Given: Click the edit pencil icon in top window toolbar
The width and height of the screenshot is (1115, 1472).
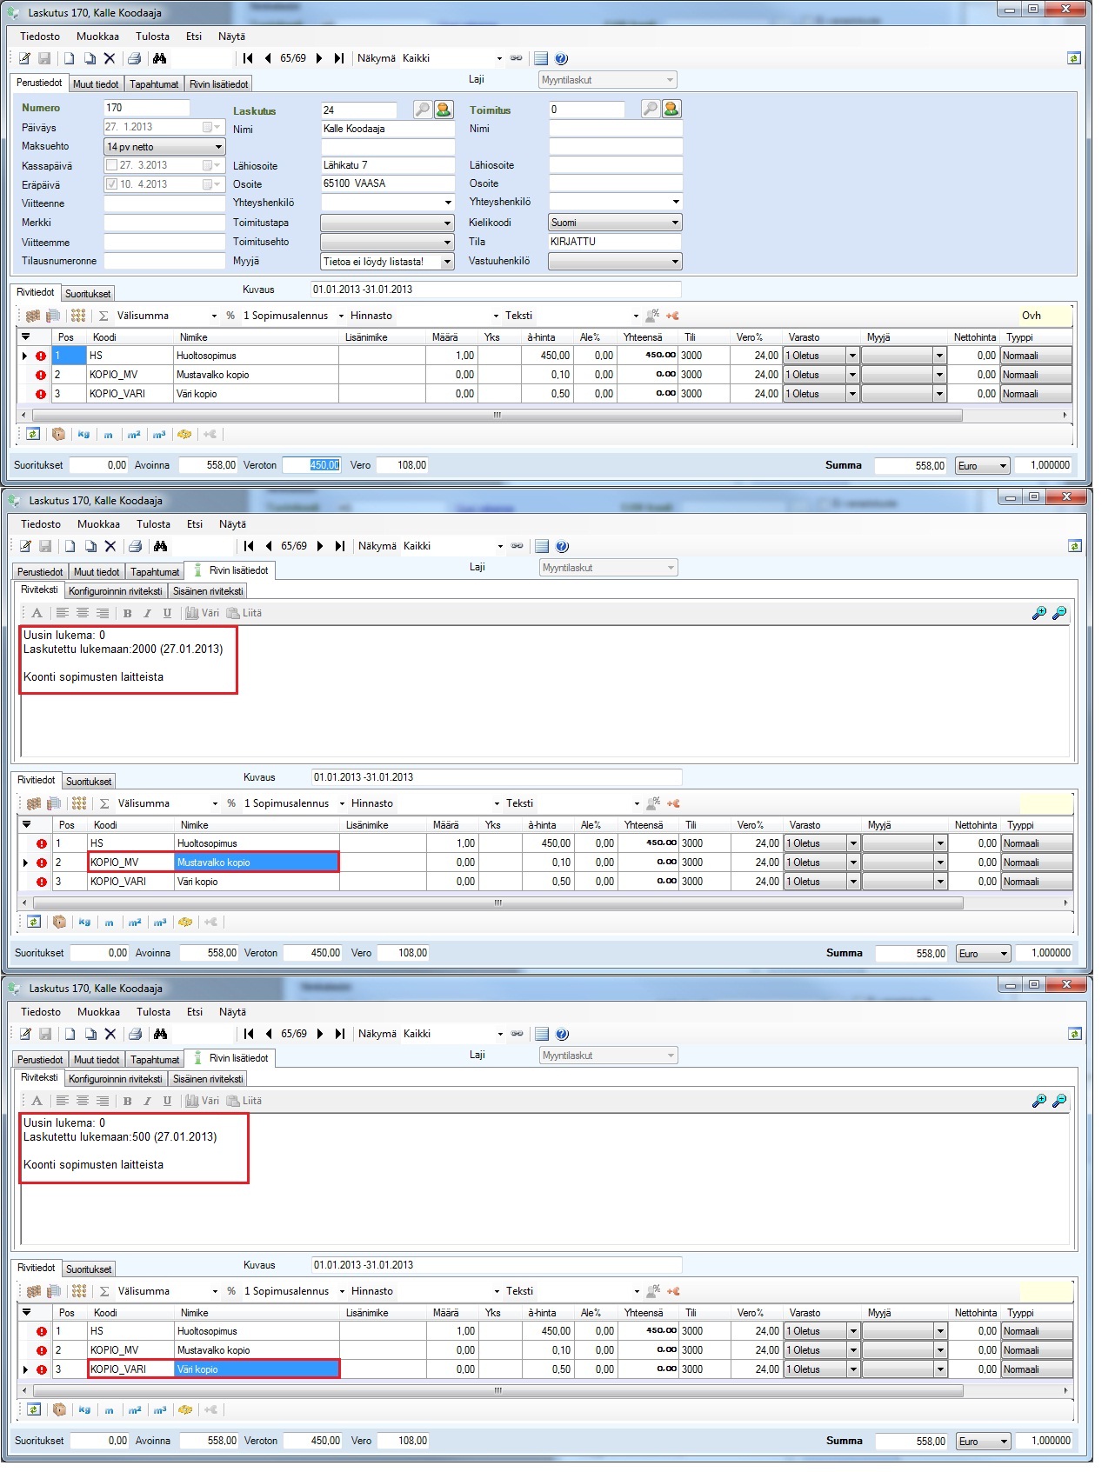Looking at the screenshot, I should (24, 58).
